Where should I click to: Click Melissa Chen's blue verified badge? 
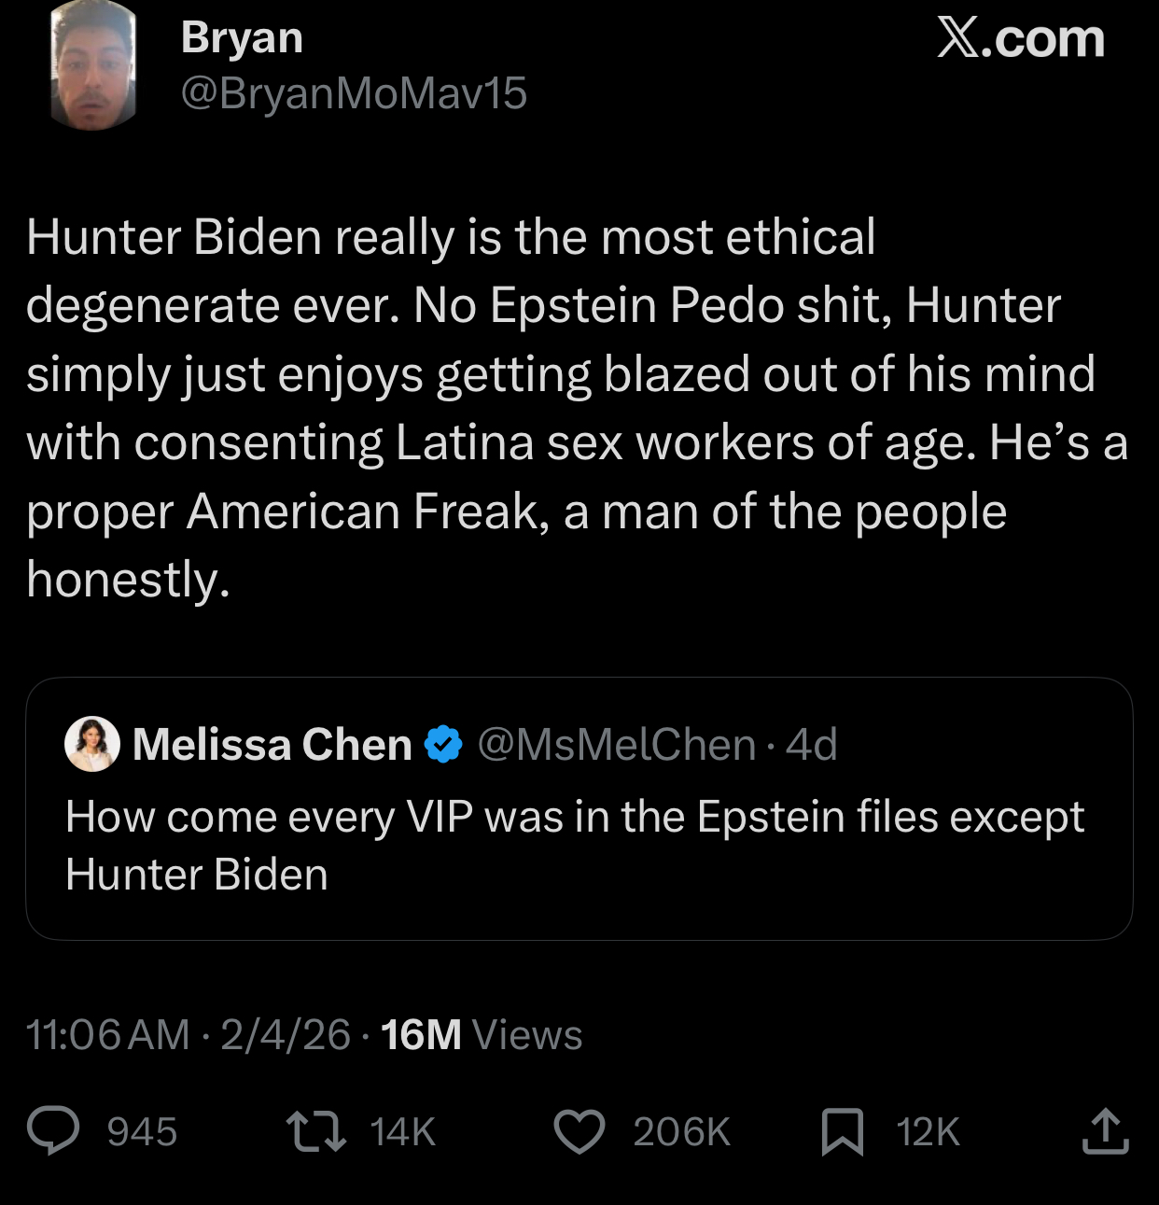[x=441, y=744]
